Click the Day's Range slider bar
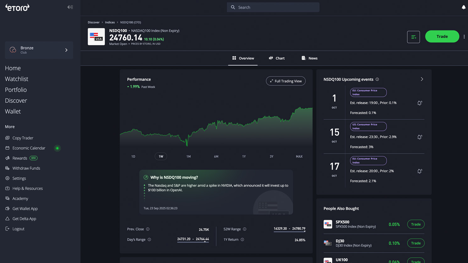 193,242
